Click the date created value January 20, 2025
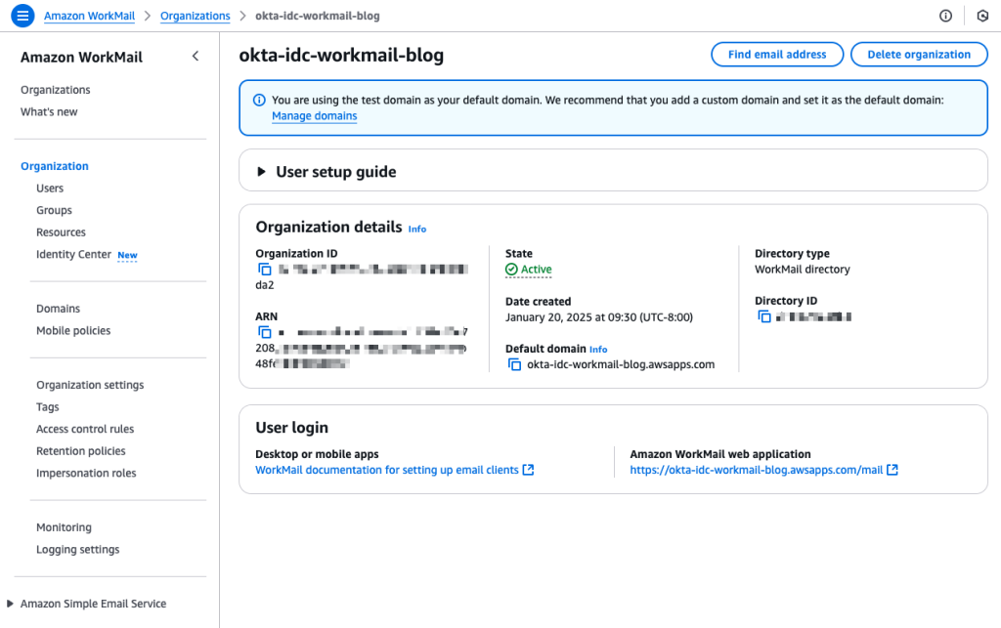Screen dimensions: 1001x628 pos(599,317)
